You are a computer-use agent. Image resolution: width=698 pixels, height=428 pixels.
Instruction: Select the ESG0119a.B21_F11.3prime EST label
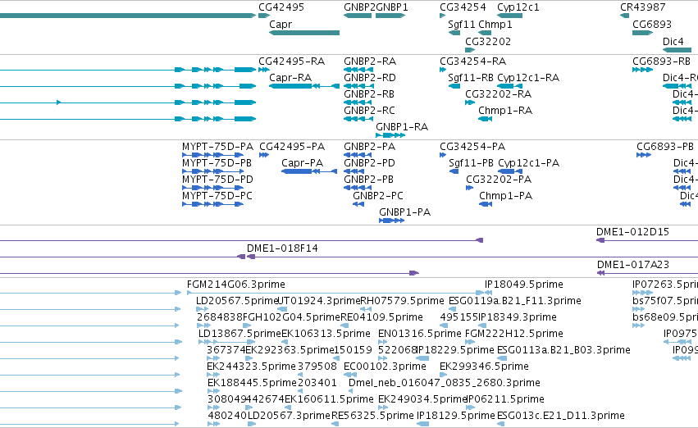tap(514, 301)
